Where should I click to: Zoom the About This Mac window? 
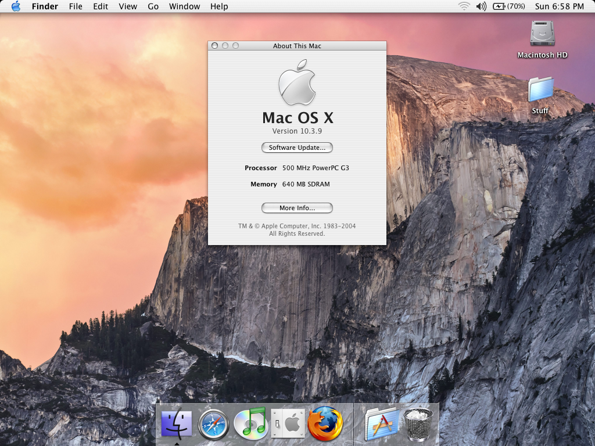pos(236,45)
